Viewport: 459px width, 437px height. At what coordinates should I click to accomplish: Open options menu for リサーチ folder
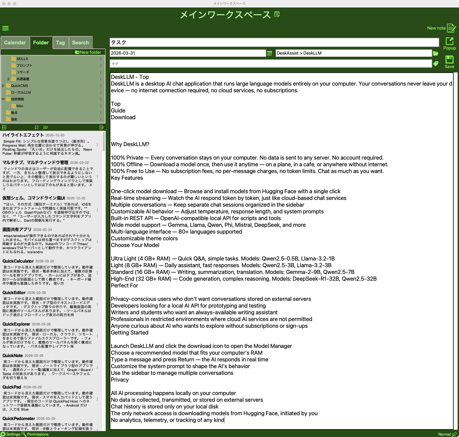(101, 72)
